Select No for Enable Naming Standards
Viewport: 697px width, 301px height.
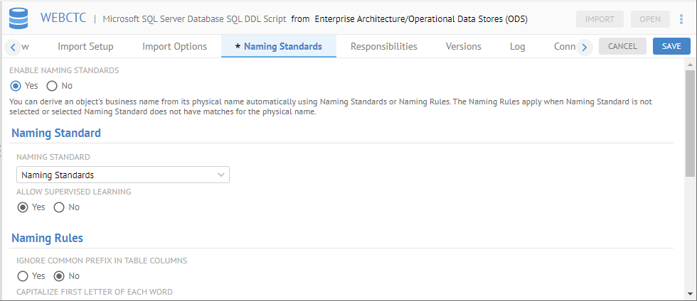click(52, 86)
